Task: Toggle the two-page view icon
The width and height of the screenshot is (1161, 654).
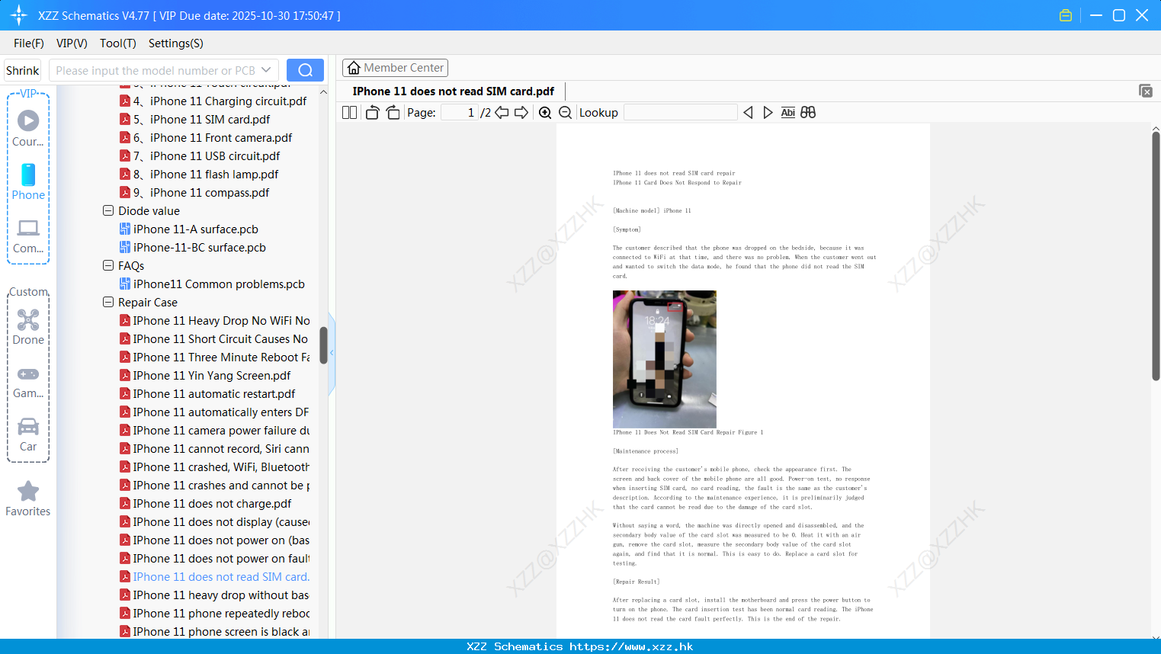Action: (x=349, y=113)
